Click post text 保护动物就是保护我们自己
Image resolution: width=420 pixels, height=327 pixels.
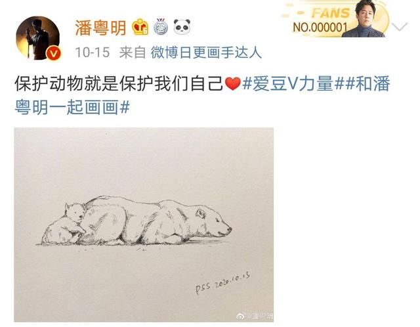tap(119, 84)
